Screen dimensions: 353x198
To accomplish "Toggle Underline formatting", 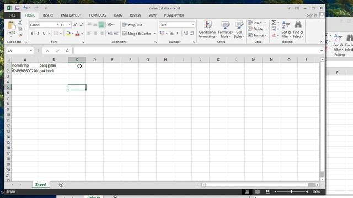I will [44, 34].
